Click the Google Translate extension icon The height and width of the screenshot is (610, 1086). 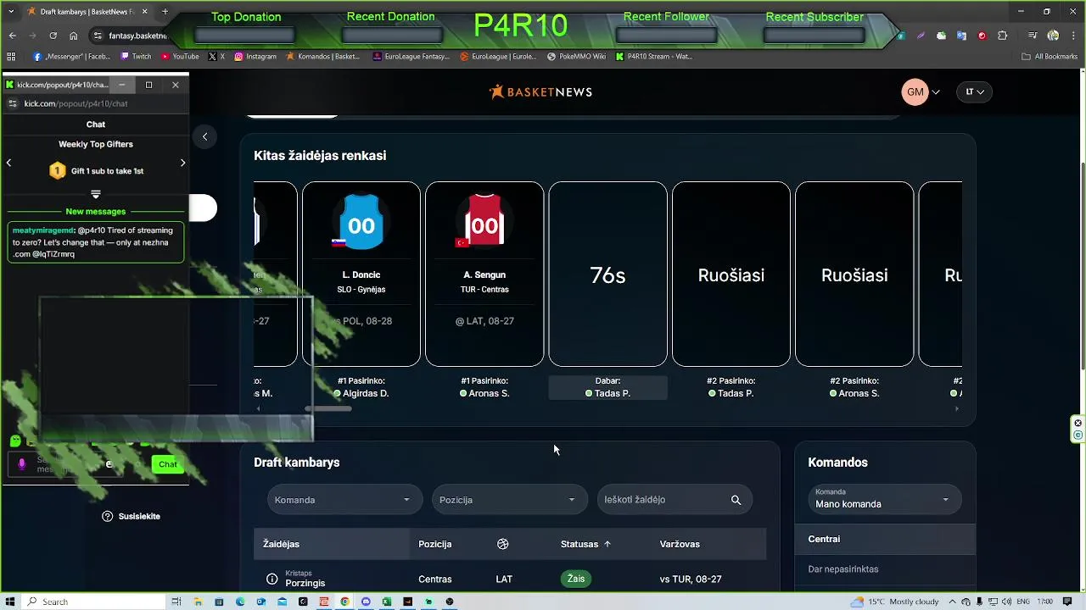pyautogui.click(x=961, y=36)
